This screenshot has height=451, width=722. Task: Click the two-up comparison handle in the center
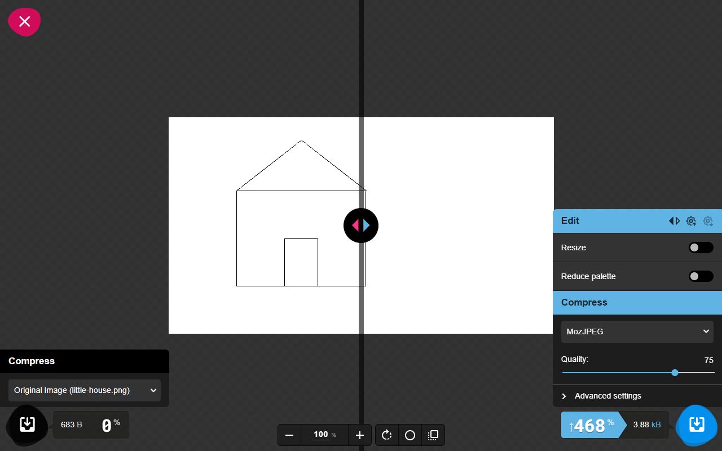click(x=361, y=225)
